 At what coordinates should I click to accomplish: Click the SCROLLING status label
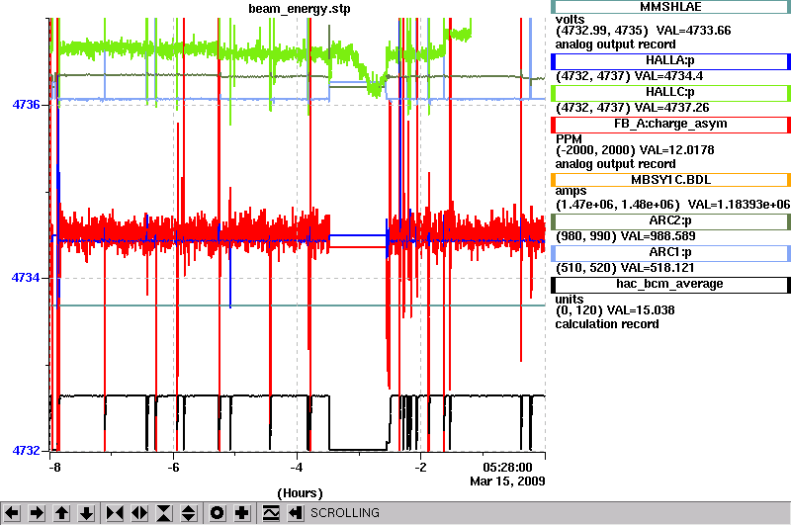(344, 513)
